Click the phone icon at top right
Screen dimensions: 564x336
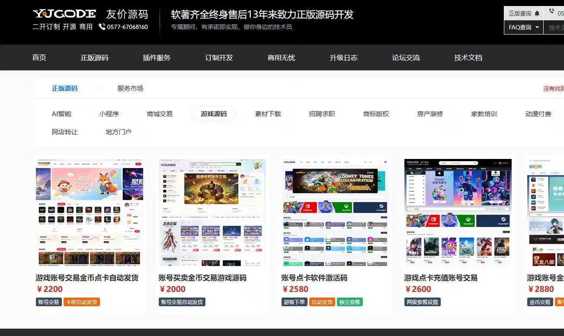pyautogui.click(x=552, y=12)
